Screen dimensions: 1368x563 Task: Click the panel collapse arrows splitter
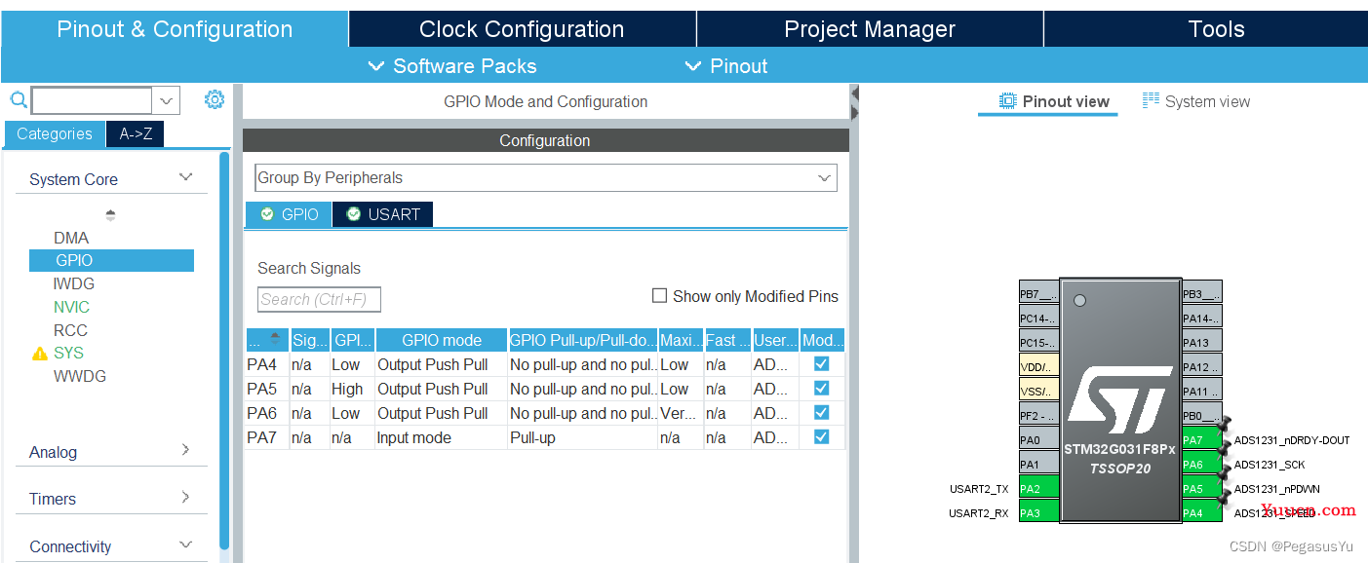[854, 103]
